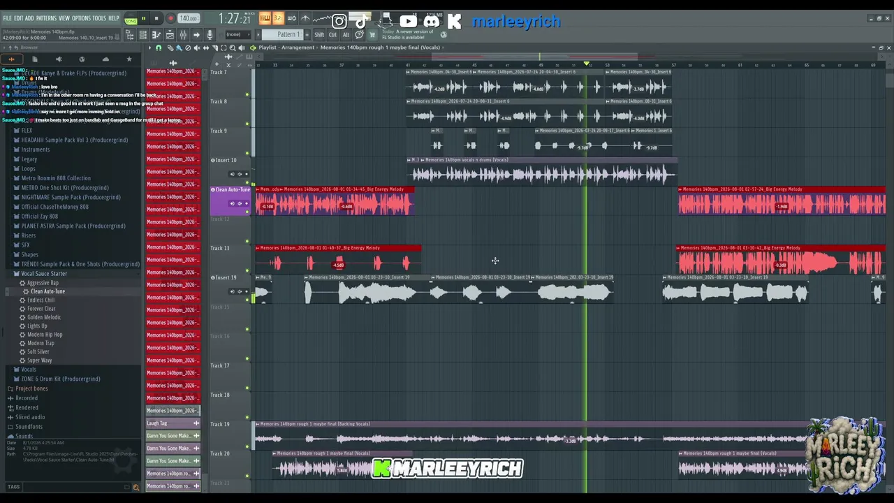This screenshot has height=503, width=894.
Task: Open the OPTIONS menu
Action: point(81,18)
